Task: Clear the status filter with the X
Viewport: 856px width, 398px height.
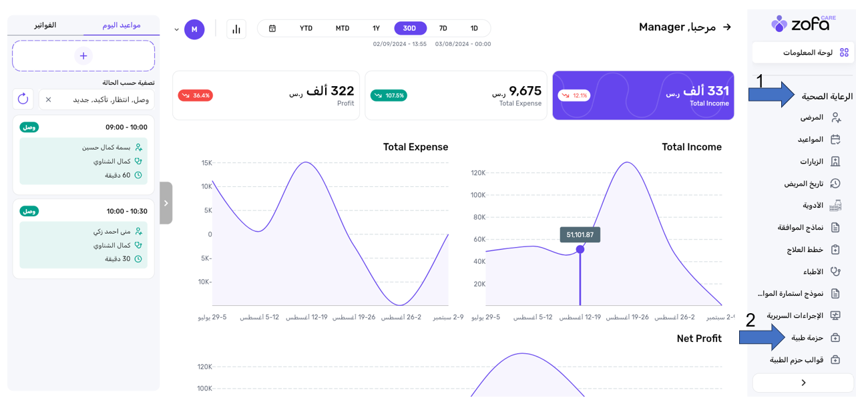Action: click(x=49, y=99)
